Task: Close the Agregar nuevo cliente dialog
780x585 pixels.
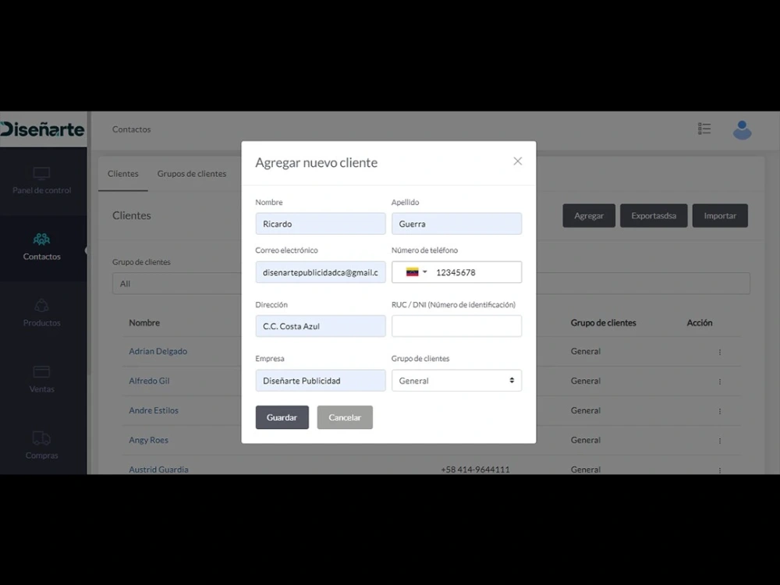Action: pos(517,161)
